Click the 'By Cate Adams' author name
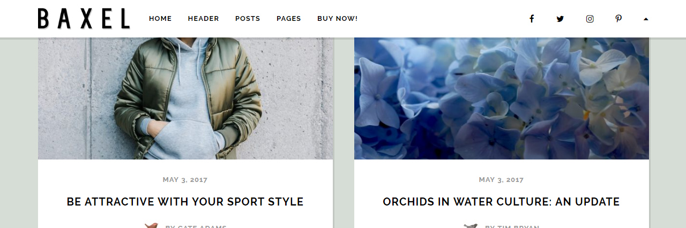 pos(196,226)
